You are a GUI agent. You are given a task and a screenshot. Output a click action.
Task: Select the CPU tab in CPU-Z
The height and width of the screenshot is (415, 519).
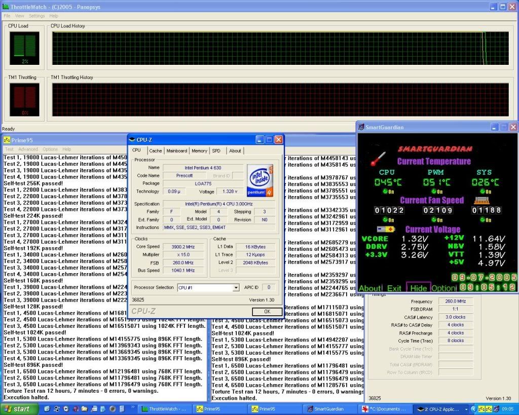pos(136,150)
